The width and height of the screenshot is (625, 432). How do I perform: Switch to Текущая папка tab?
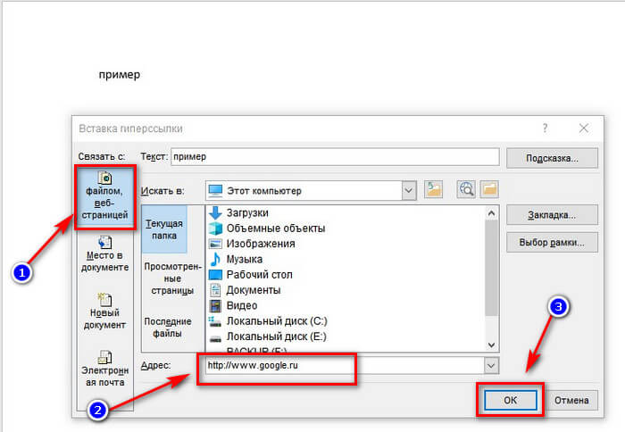pos(164,229)
